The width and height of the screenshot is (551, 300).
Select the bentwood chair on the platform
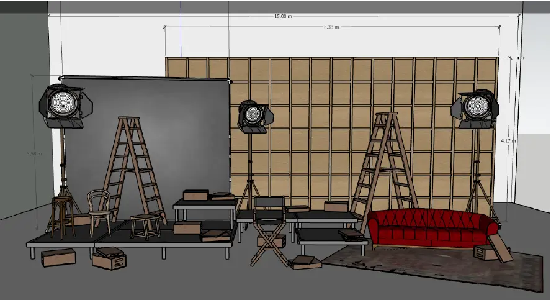[x=99, y=211]
